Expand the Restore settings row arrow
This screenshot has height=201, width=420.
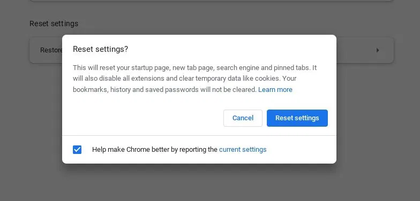click(x=378, y=50)
